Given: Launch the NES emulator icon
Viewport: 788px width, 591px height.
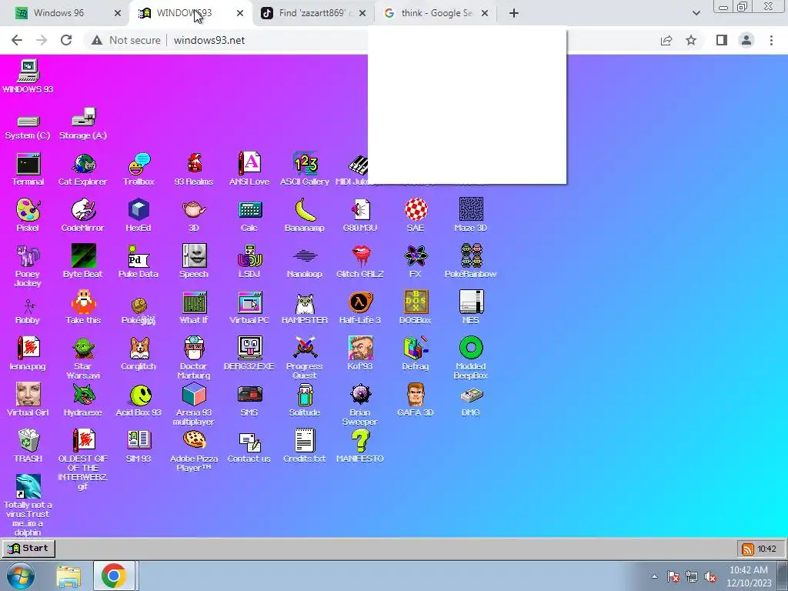Looking at the screenshot, I should 471,308.
